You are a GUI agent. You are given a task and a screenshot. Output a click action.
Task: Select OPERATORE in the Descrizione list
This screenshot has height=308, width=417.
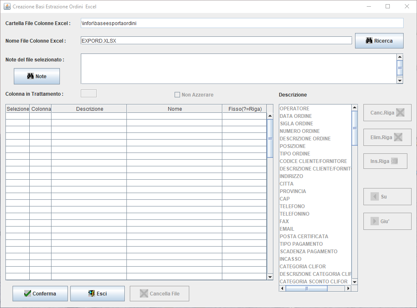coord(315,109)
